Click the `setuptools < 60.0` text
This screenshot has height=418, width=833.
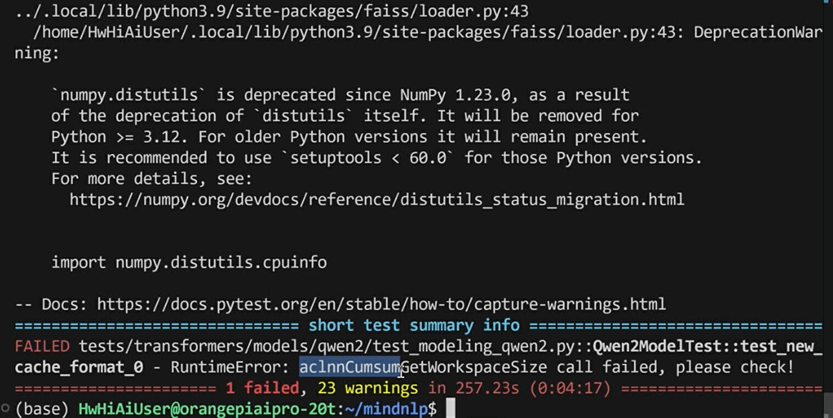point(372,158)
